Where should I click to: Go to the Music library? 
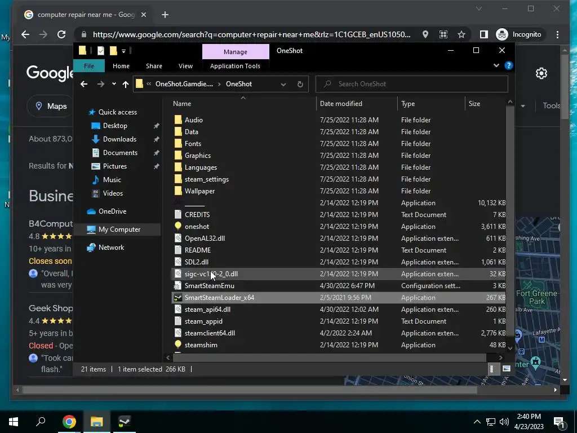[112, 180]
